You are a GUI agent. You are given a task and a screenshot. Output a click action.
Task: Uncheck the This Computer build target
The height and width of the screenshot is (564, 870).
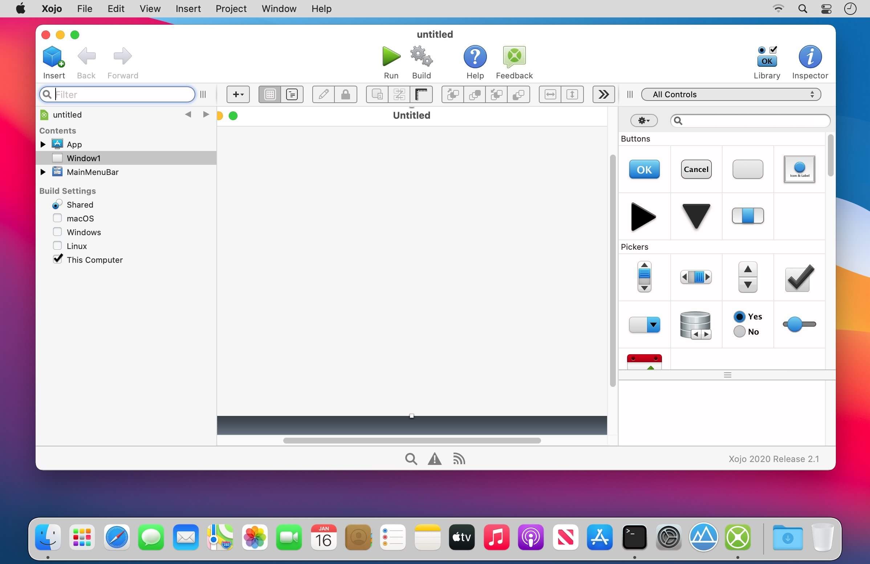57,259
